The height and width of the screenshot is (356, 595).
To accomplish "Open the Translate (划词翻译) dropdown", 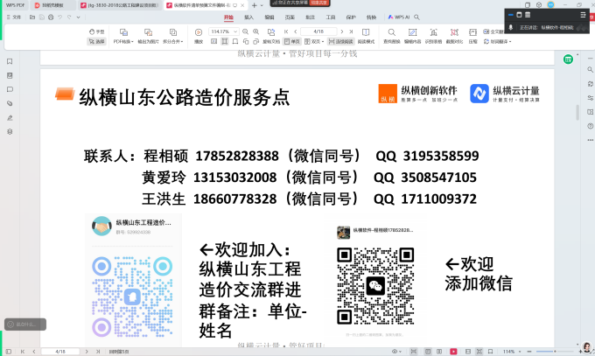I will [498, 41].
